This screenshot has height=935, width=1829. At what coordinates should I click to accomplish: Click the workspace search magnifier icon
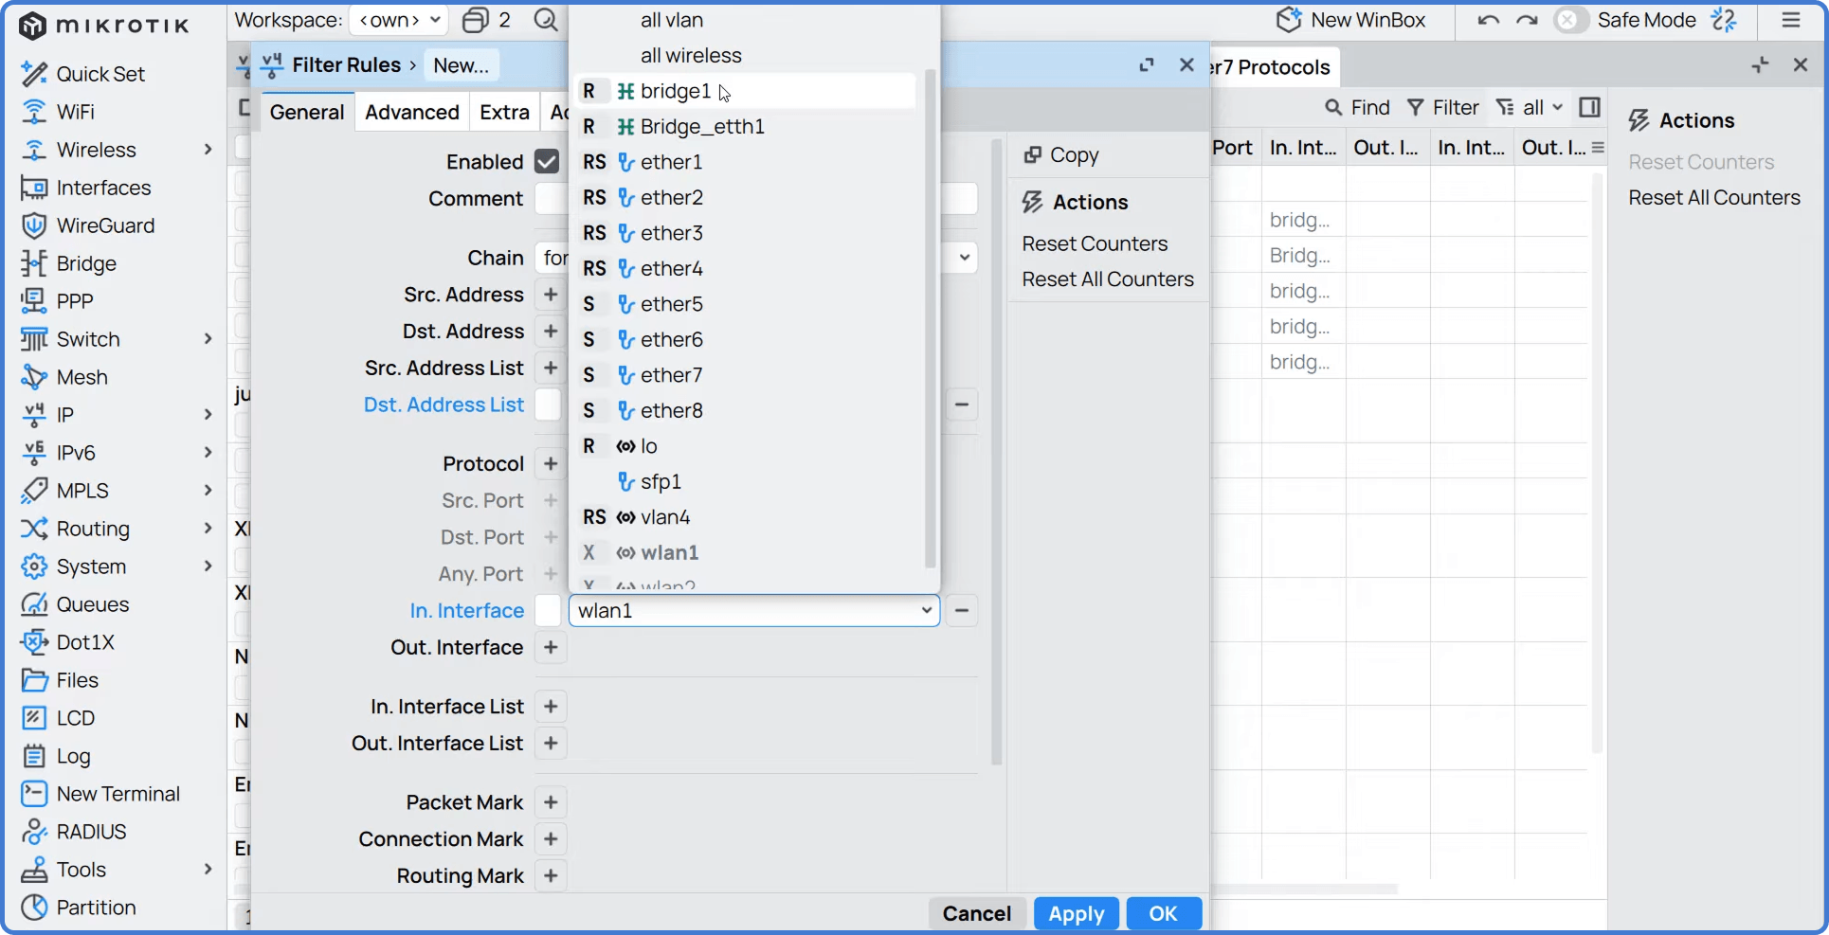tap(545, 20)
